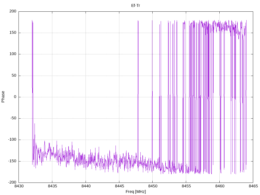Click the y-axis label 'Phase'
The width and height of the screenshot is (260, 195).
pos(3,97)
